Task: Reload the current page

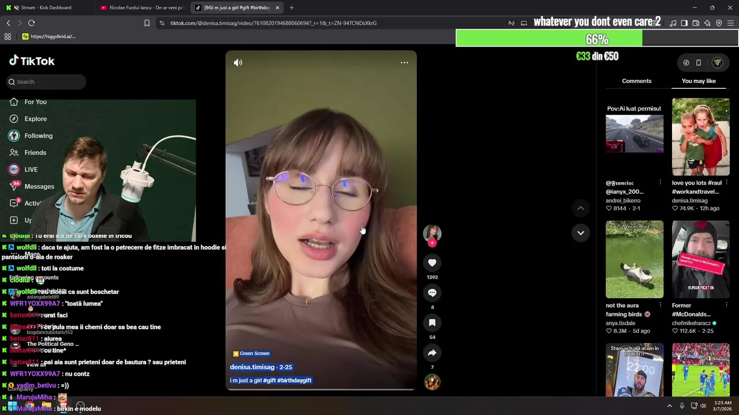Action: tap(31, 23)
